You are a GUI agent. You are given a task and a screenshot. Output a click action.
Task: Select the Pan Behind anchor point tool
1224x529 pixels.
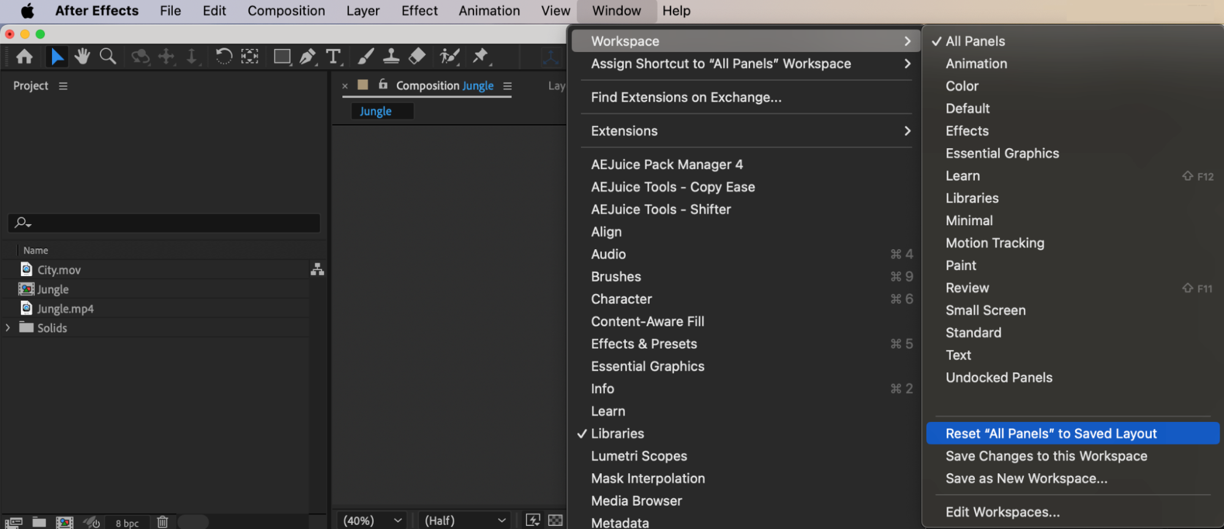click(249, 57)
